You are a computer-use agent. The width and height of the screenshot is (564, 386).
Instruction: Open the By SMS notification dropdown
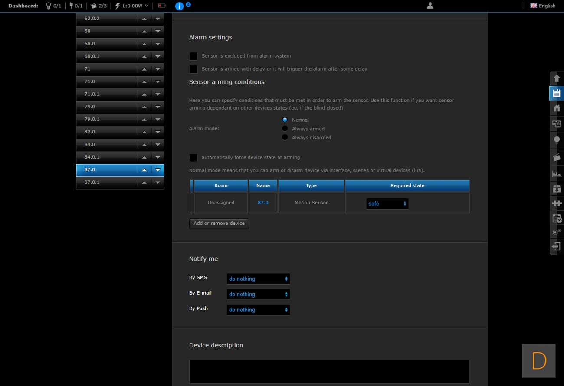[258, 279]
